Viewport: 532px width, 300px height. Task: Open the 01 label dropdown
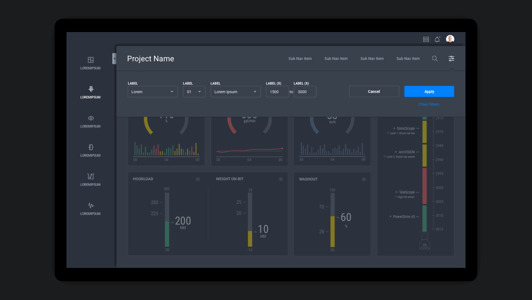click(x=194, y=92)
